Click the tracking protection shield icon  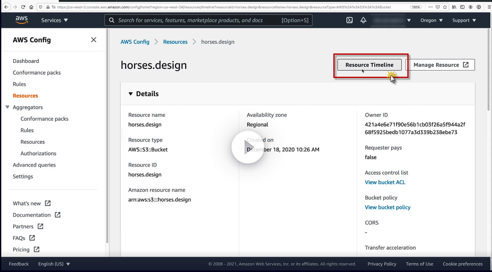pyautogui.click(x=41, y=7)
